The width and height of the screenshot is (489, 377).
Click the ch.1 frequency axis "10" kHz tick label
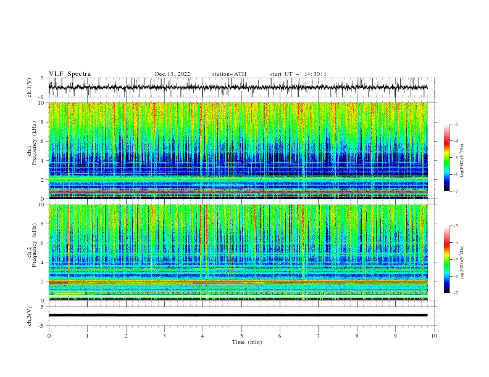[x=41, y=103]
